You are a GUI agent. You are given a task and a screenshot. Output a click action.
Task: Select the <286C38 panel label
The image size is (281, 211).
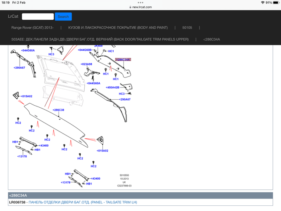(59, 110)
